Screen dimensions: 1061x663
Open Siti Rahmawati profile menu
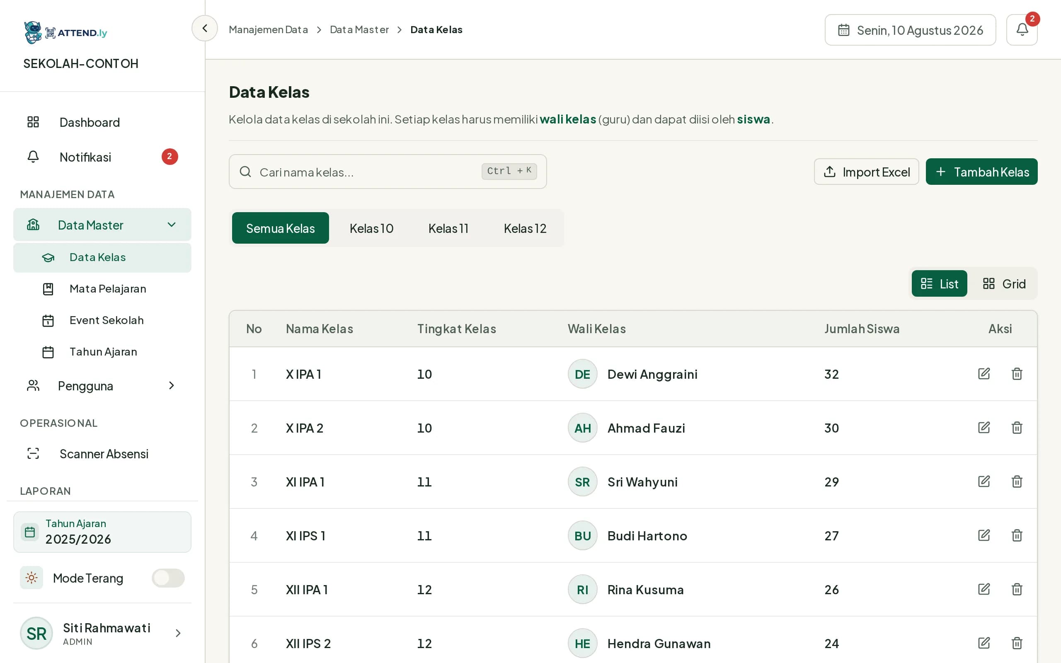tap(102, 633)
